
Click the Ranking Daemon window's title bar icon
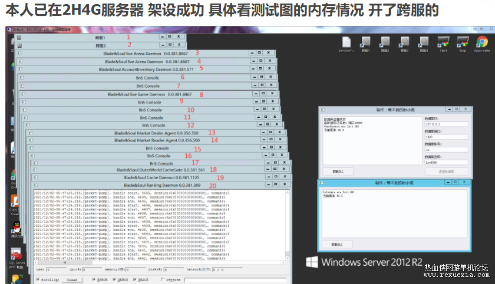[x=36, y=185]
